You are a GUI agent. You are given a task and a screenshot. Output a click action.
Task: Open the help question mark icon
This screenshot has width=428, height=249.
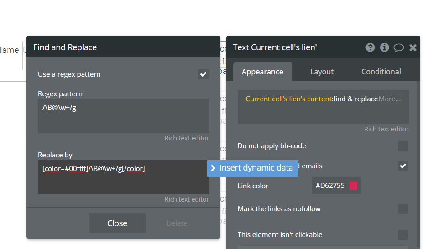click(x=370, y=47)
